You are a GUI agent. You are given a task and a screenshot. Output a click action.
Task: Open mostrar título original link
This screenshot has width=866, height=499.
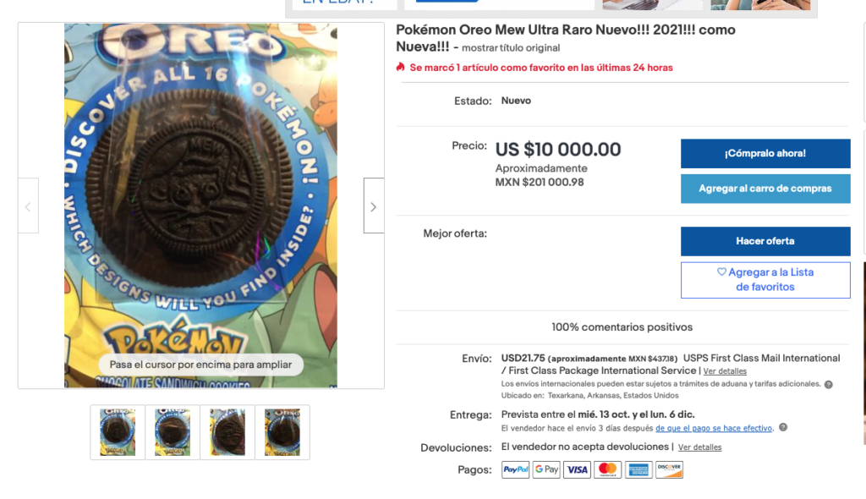point(511,48)
